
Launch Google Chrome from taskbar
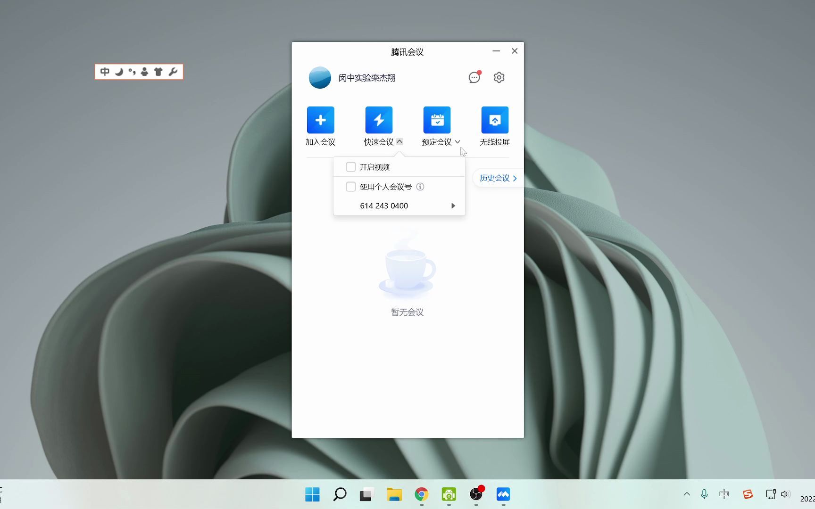point(422,494)
